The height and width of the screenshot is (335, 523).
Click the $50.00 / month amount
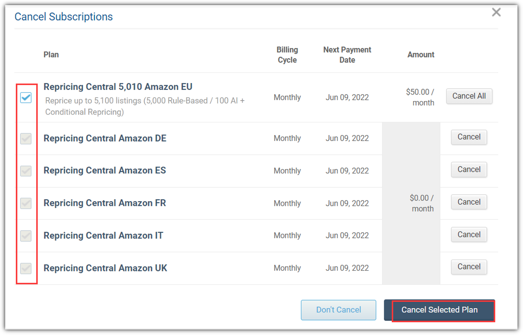coord(420,97)
